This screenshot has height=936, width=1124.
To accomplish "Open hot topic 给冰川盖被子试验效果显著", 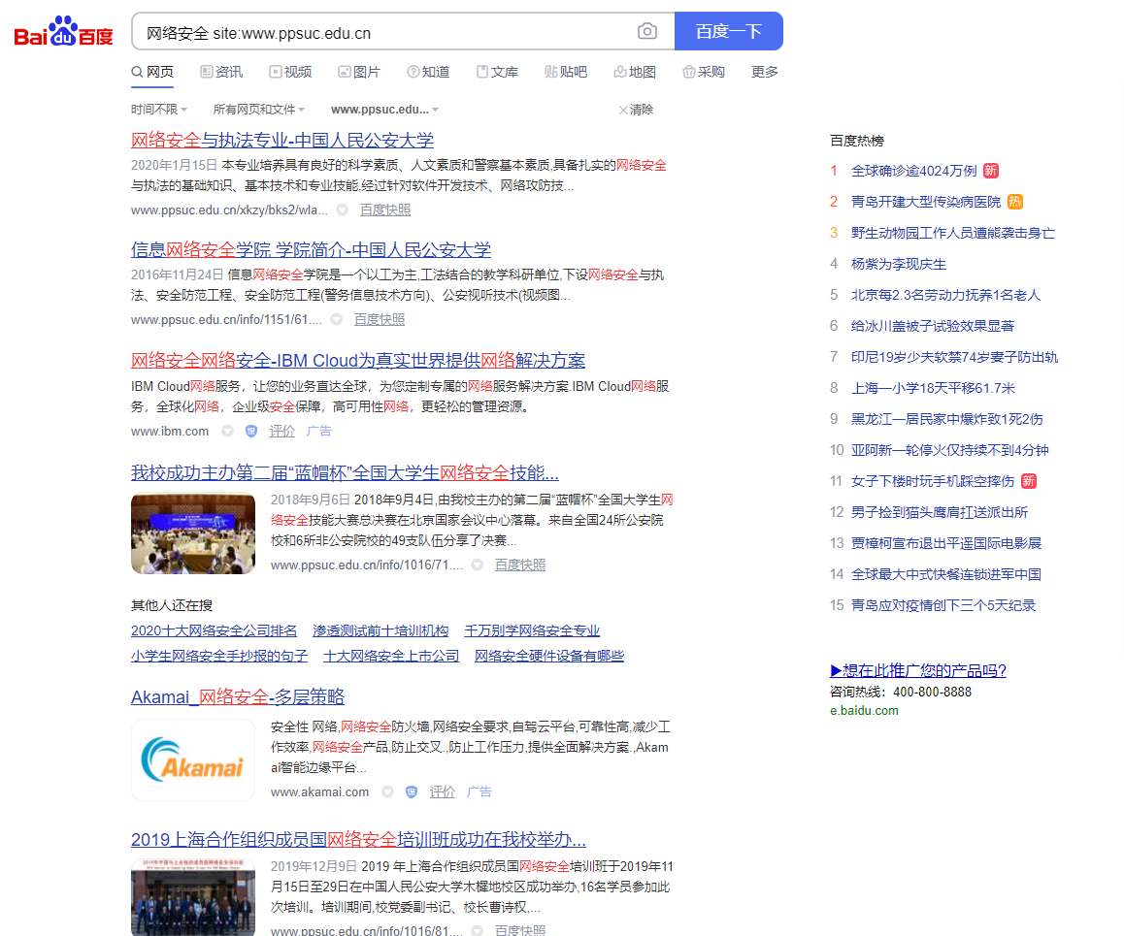I will click(933, 326).
